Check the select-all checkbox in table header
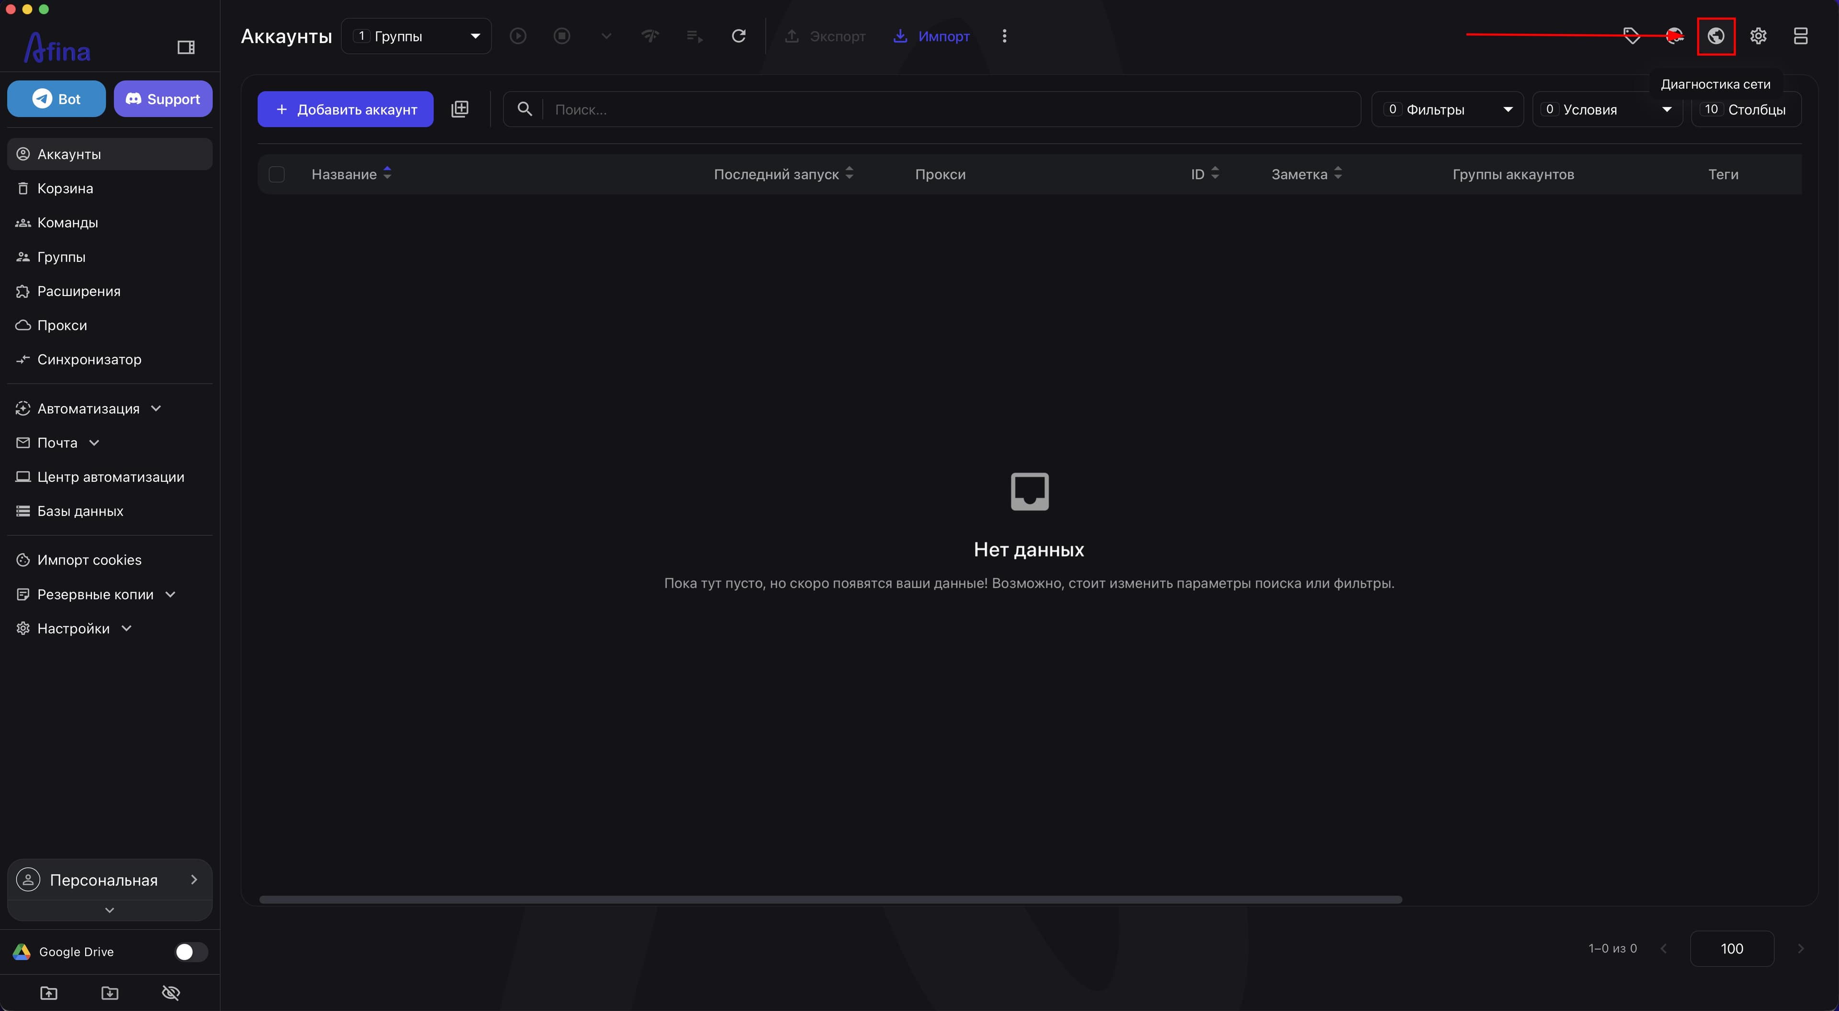Image resolution: width=1839 pixels, height=1011 pixels. [276, 174]
